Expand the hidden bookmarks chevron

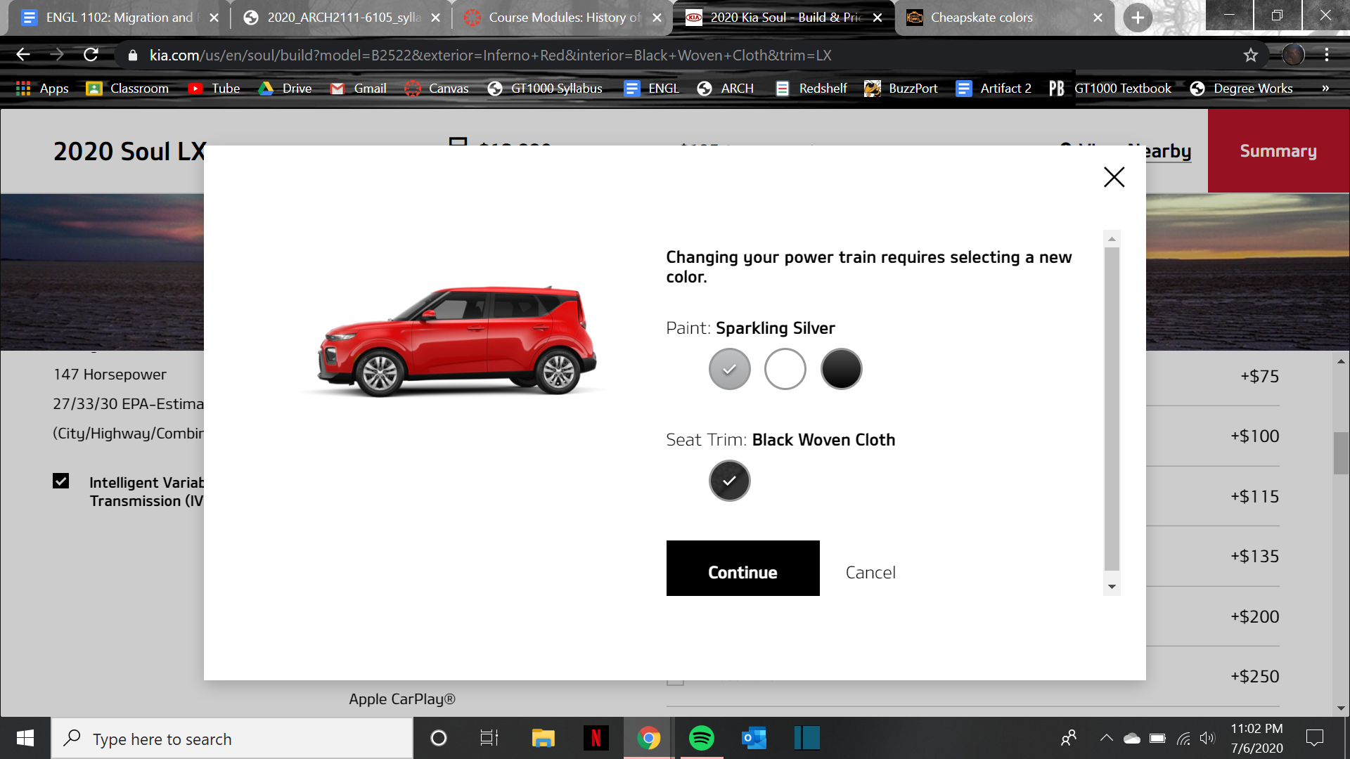(1325, 89)
